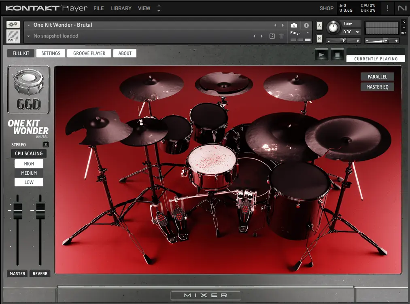Expand the snapshot list dropdown arrow

tap(28, 36)
